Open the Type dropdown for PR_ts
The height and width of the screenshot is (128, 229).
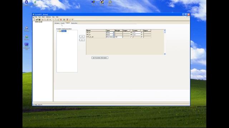coord(113,35)
